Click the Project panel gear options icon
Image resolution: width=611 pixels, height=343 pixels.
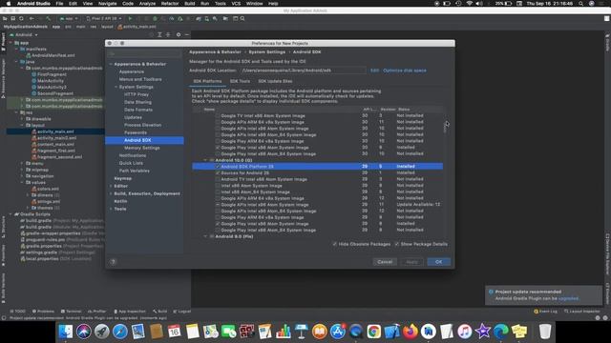point(179,34)
